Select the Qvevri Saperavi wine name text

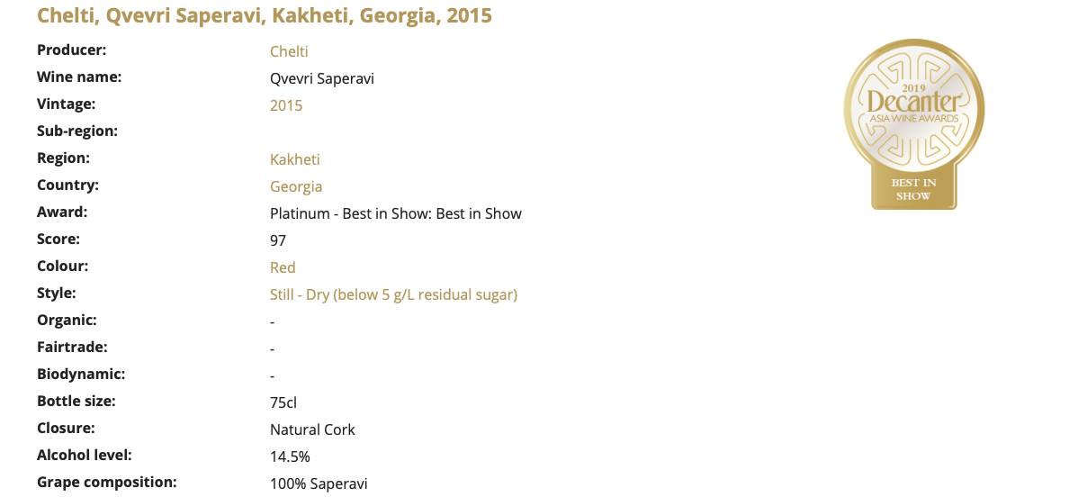322,78
